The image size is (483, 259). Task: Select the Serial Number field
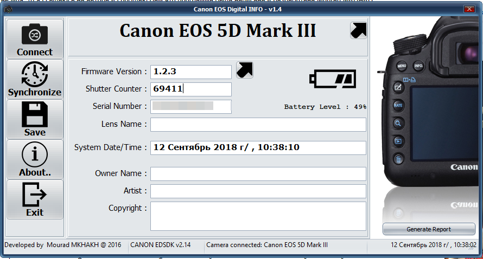pyautogui.click(x=190, y=106)
